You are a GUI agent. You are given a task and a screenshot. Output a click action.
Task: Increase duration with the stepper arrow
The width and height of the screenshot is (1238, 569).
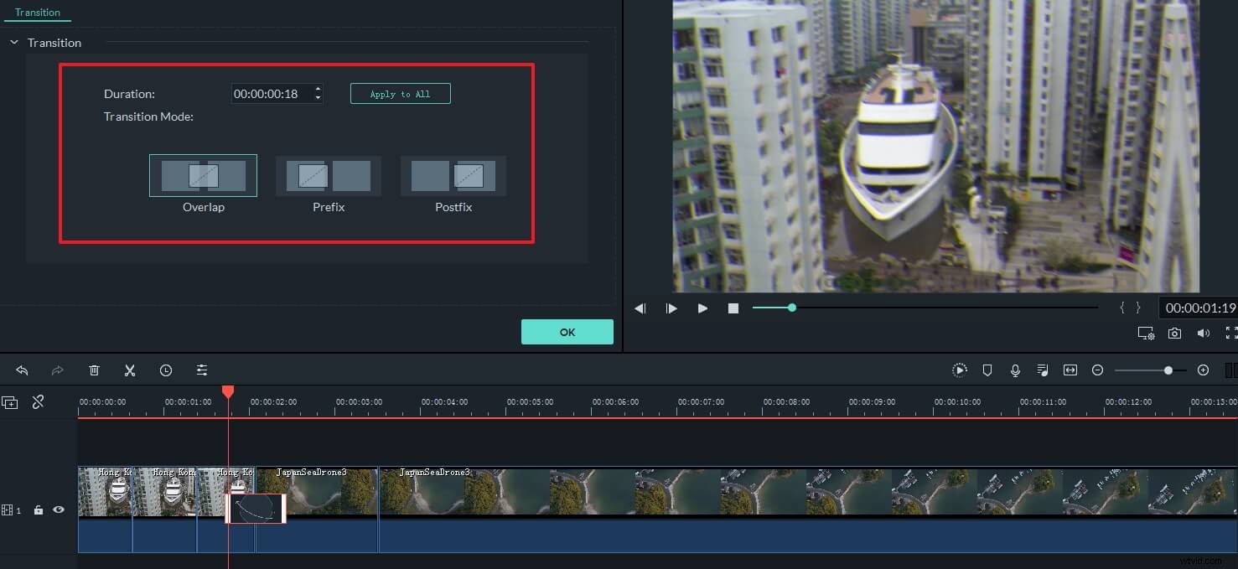[318, 89]
